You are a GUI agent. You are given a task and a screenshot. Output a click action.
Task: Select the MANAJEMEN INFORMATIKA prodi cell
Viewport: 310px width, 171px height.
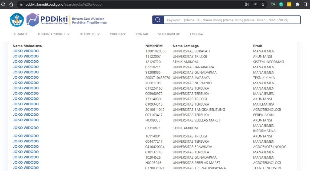(x=264, y=128)
